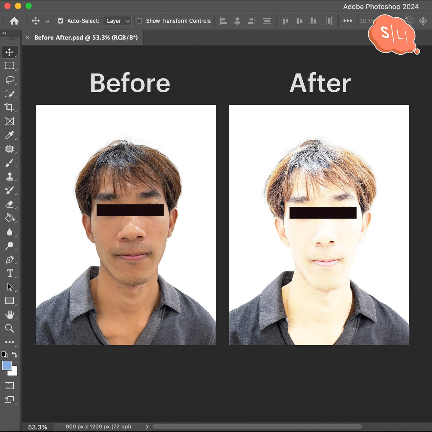Select the Horizontal Type tool
This screenshot has height=432, width=432.
click(x=10, y=273)
